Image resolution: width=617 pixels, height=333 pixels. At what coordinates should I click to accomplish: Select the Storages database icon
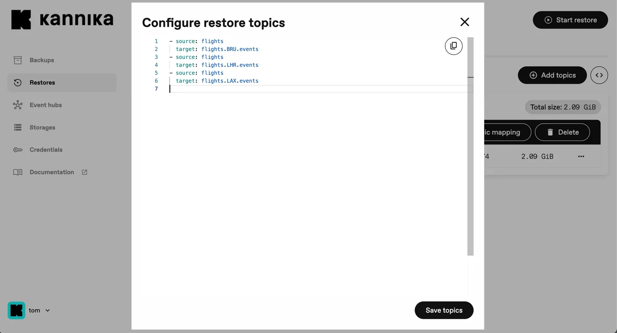click(18, 127)
